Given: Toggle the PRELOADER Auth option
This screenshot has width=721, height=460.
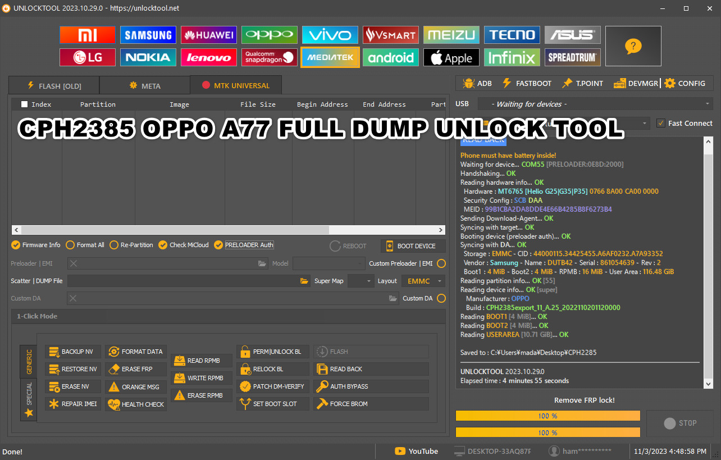Looking at the screenshot, I should click(x=244, y=245).
